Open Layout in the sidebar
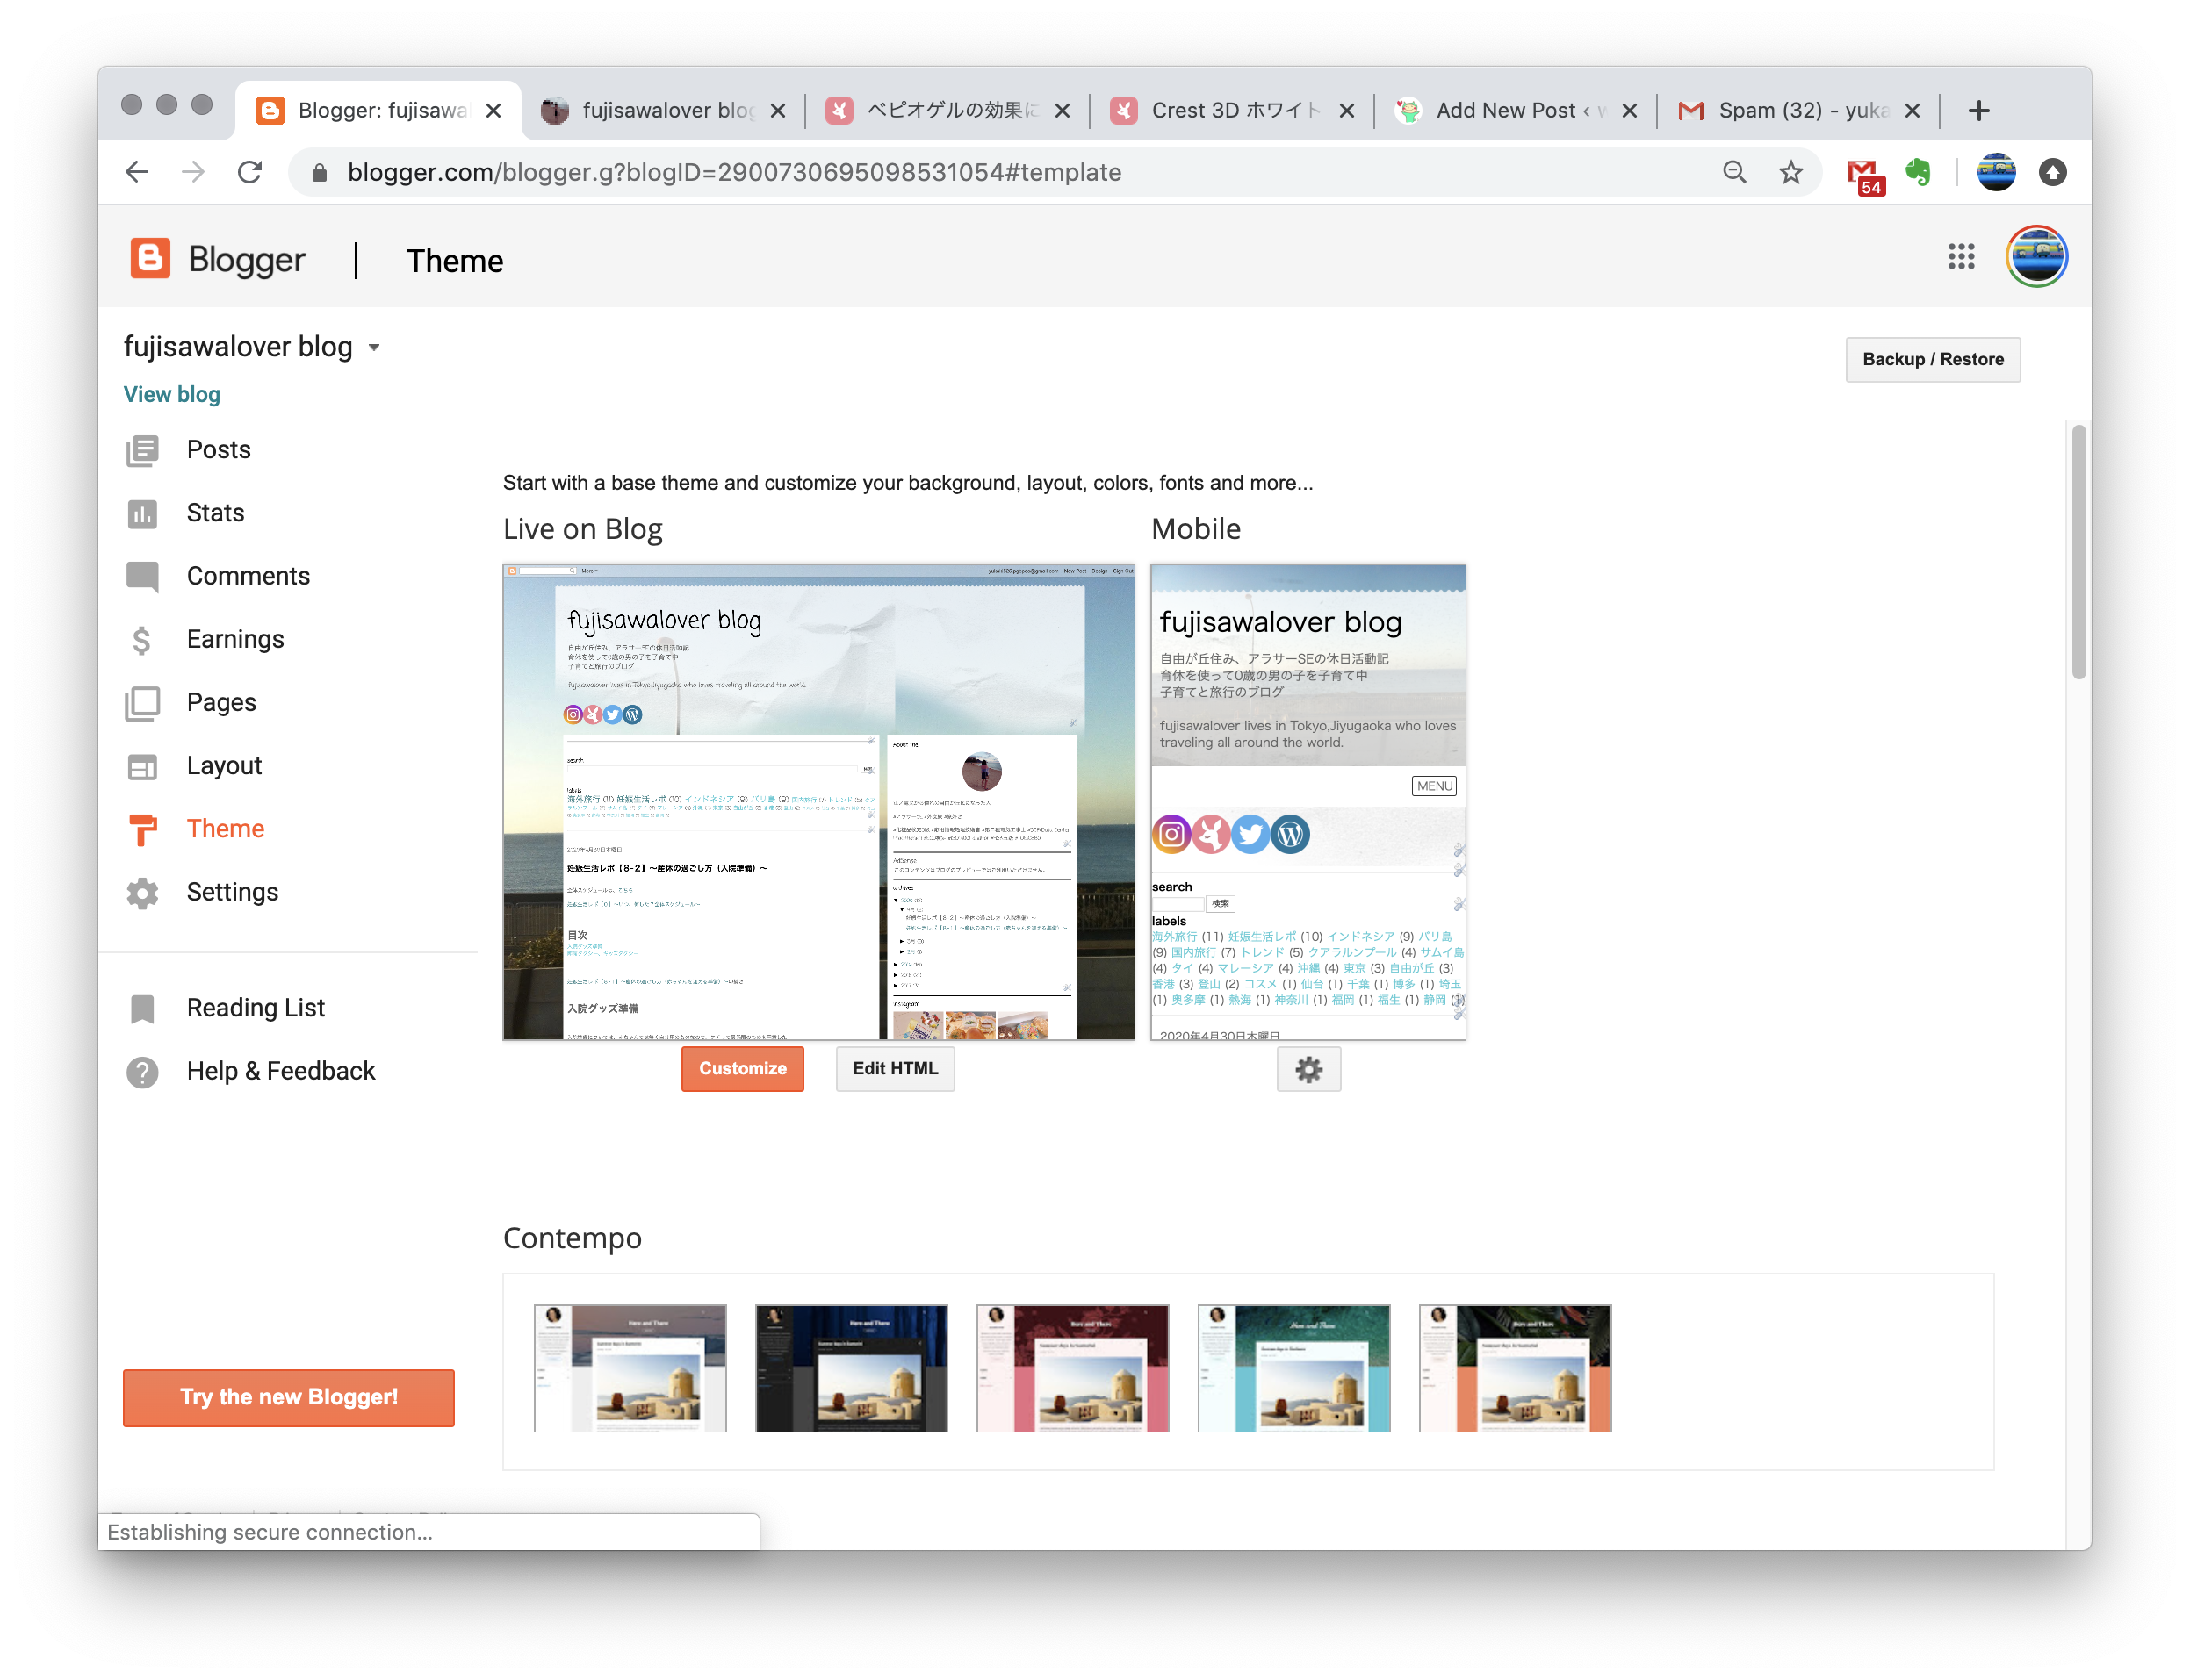This screenshot has width=2190, height=1680. pos(224,766)
